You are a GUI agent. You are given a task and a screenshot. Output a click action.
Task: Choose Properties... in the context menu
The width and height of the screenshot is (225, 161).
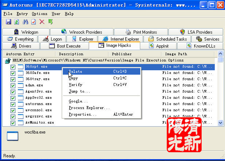point(102,115)
